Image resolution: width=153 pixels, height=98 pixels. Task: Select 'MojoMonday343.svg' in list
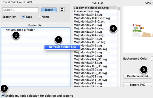click(95, 32)
